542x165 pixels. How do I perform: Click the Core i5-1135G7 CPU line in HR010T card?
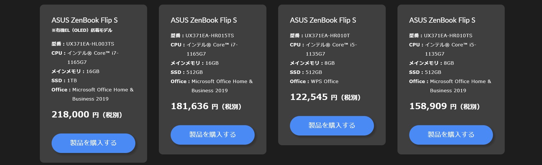pos(323,49)
